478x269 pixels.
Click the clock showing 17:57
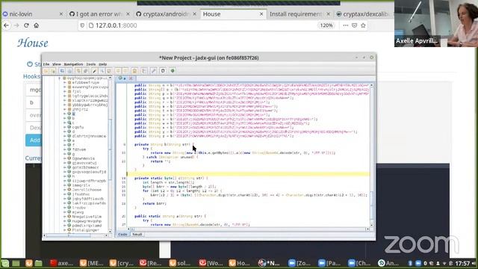coord(462,263)
